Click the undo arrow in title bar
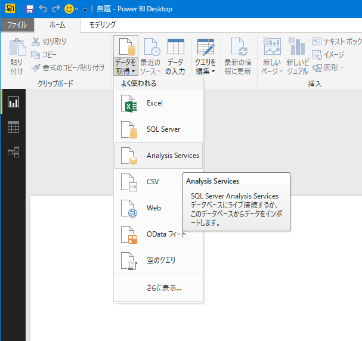The width and height of the screenshot is (362, 341). coord(44,10)
